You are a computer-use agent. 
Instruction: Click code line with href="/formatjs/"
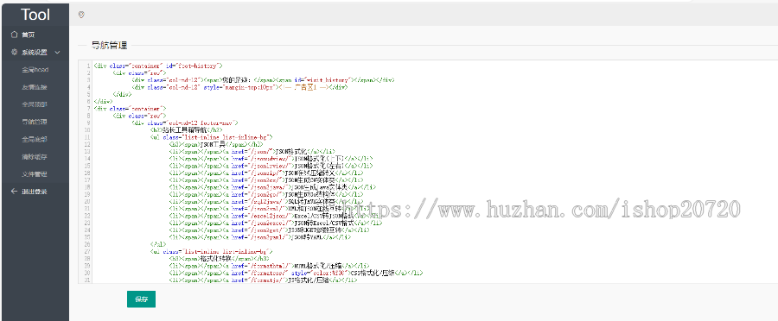pyautogui.click(x=263, y=280)
